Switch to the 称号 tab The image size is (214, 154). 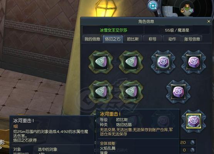tap(152, 39)
